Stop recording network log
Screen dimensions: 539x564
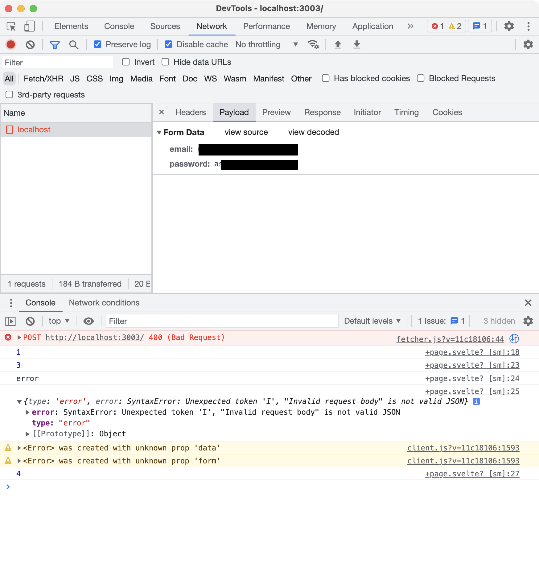(x=10, y=44)
